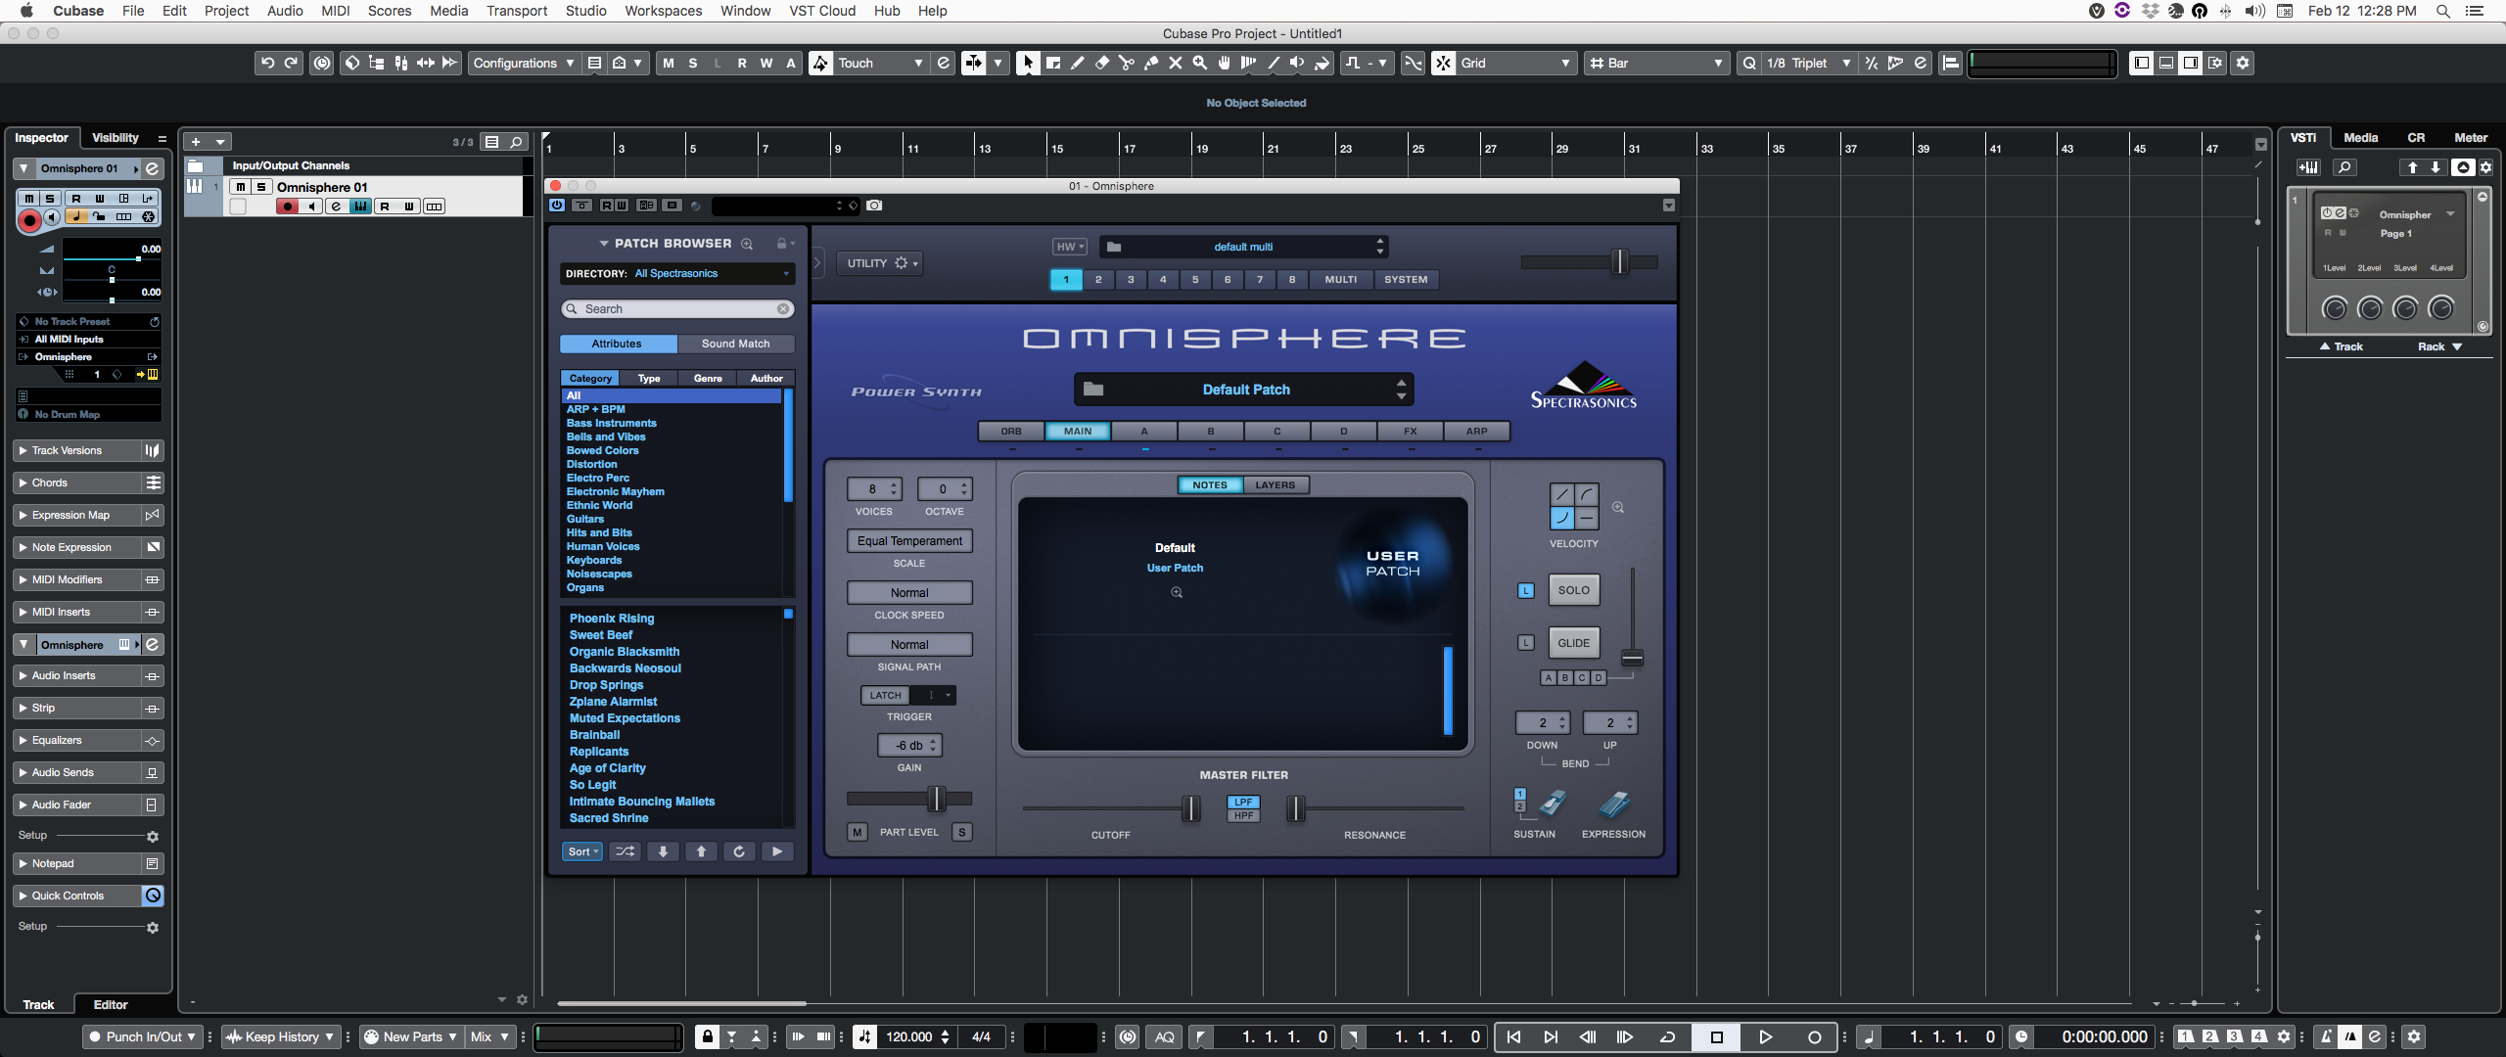Toggle Mute on Omnisphere 01 track row
Viewport: 2506px width, 1057px height.
point(240,187)
